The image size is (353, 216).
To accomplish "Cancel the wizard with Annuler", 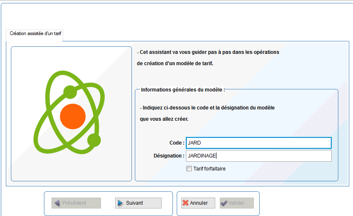I will click(198, 203).
